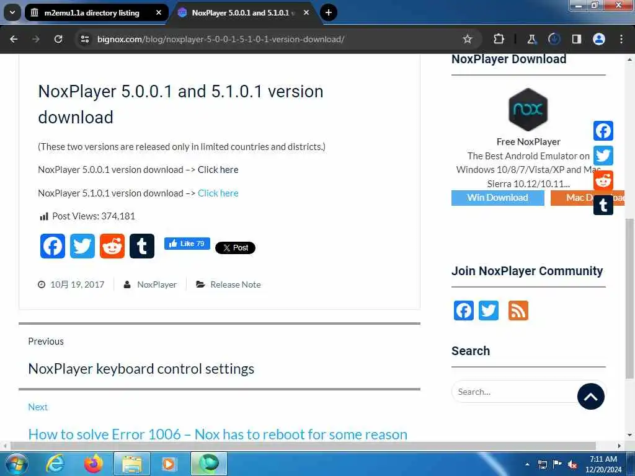Image resolution: width=635 pixels, height=476 pixels.
Task: Share post on Twitter via large icon
Action: [82, 245]
